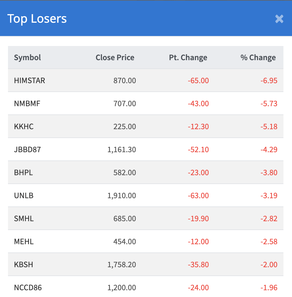
Task: Select the NCCD86 symbol
Action: 28,288
